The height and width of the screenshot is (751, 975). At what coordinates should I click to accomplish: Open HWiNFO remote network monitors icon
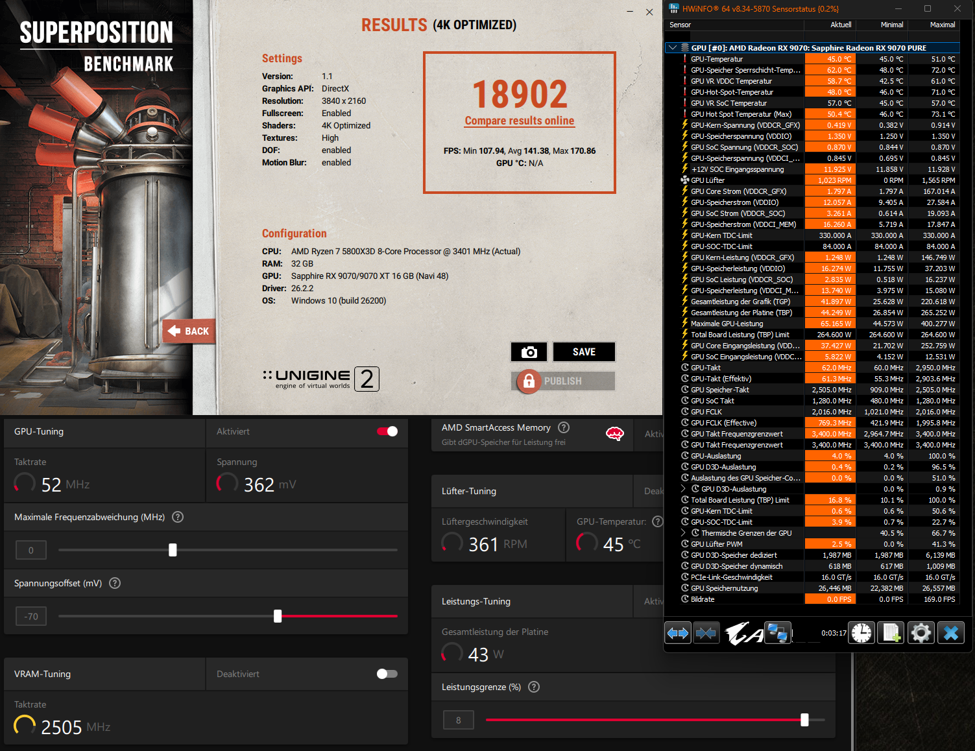click(x=777, y=632)
